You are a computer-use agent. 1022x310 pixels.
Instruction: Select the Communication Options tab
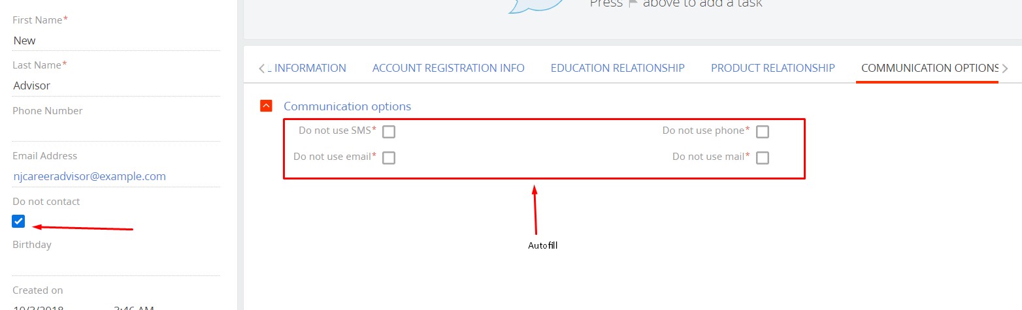coord(929,68)
